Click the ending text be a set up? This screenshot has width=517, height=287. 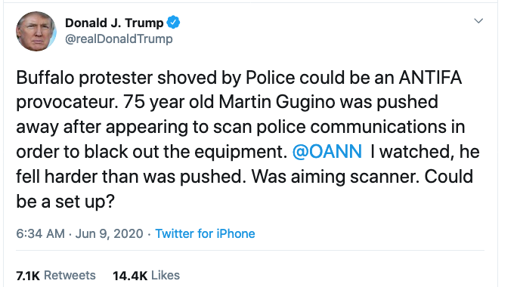click(65, 202)
